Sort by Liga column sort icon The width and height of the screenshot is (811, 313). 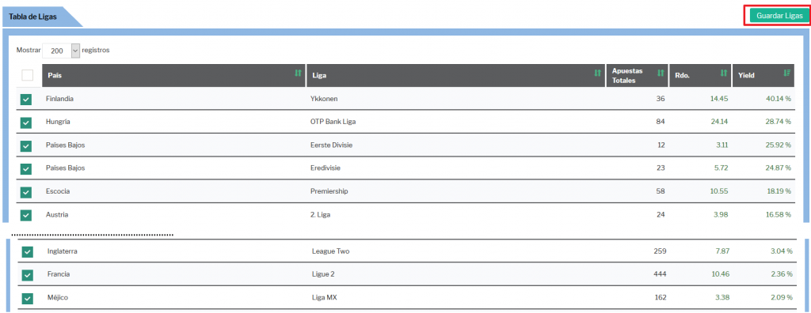point(597,74)
